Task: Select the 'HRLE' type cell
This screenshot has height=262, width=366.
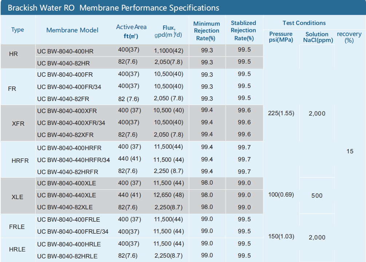Action: [17, 249]
